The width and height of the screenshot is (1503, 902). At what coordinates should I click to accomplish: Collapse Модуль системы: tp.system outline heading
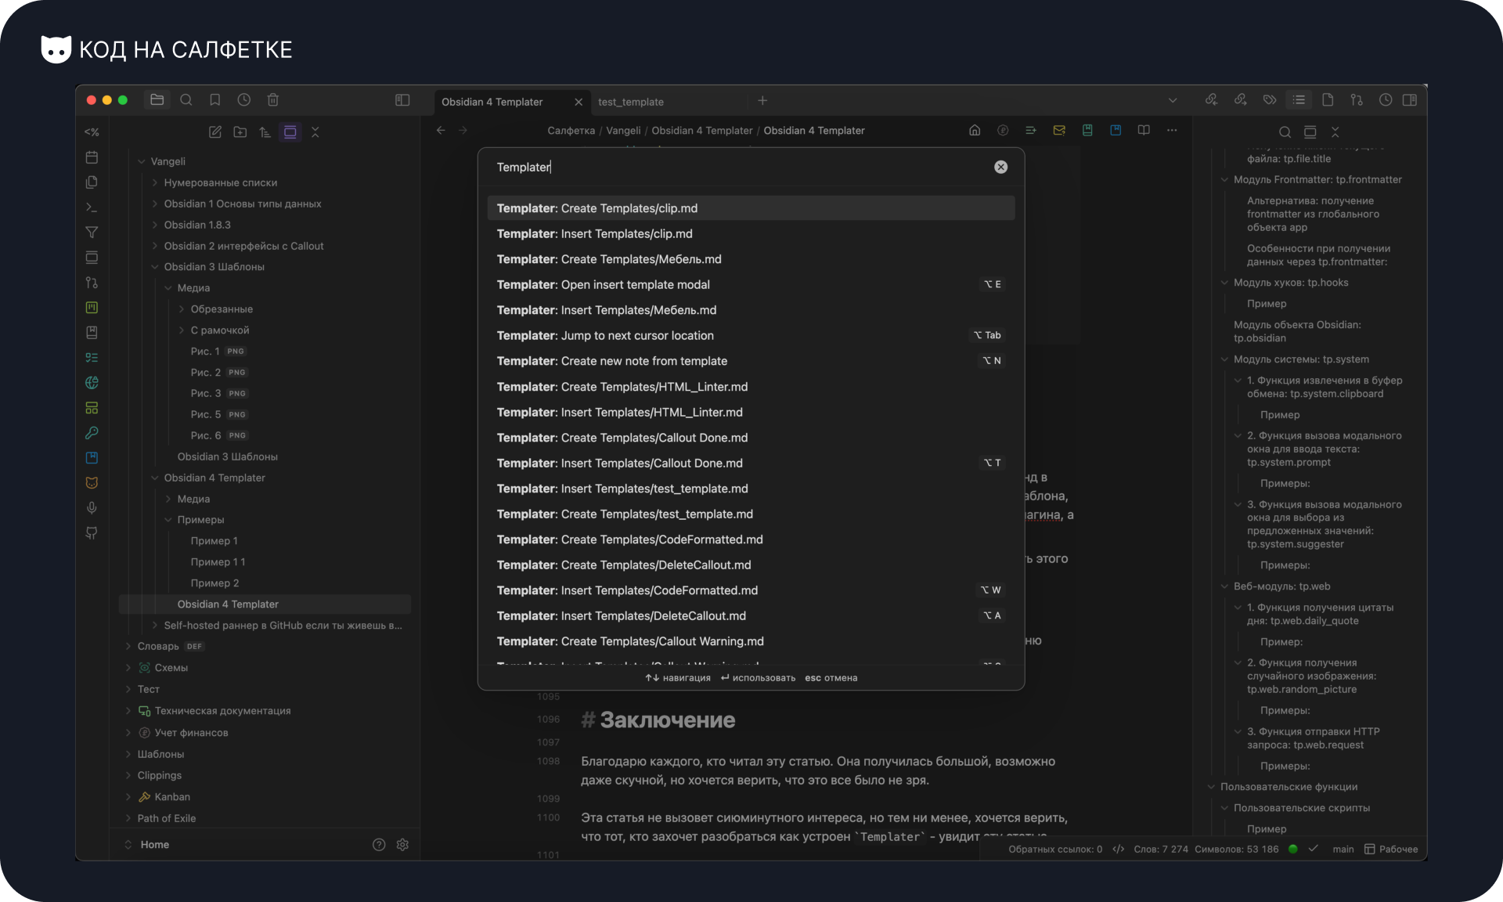click(1224, 359)
